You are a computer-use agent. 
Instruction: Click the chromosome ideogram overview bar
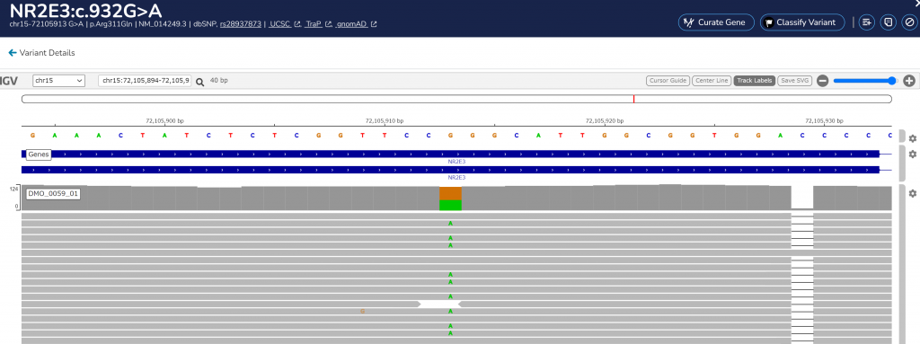[x=456, y=99]
